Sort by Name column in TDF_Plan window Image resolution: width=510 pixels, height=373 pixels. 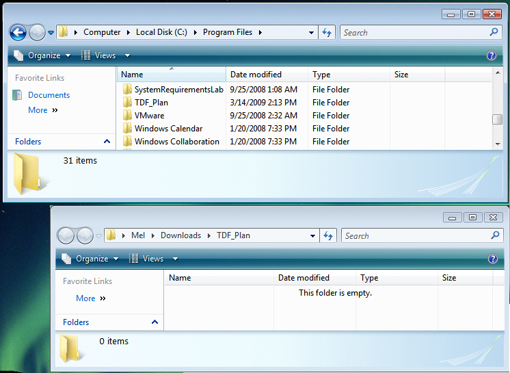pyautogui.click(x=219, y=278)
